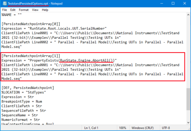Maximize the Notepad window
Image resolution: width=191 pixels, height=131 pixels.
point(173,4)
